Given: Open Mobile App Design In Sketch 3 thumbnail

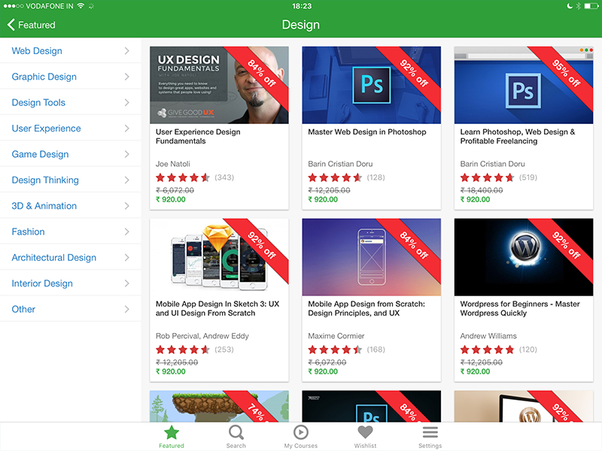Looking at the screenshot, I should pyautogui.click(x=219, y=257).
